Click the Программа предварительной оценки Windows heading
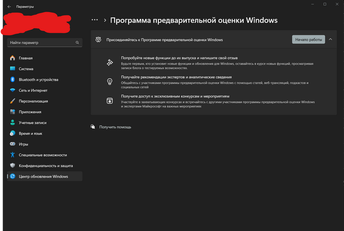 [194, 20]
